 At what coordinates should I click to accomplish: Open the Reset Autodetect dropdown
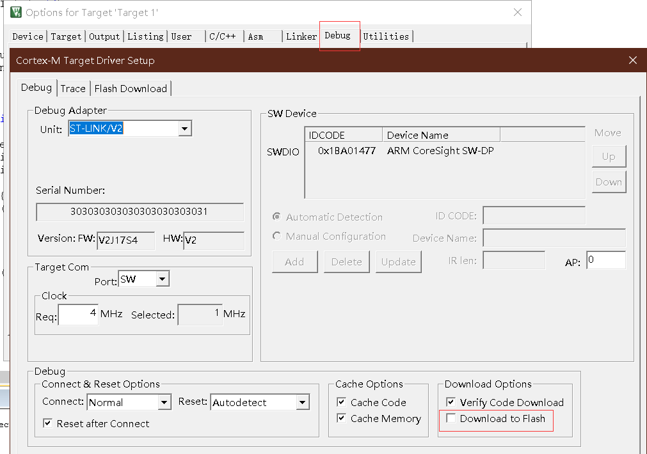coord(303,402)
